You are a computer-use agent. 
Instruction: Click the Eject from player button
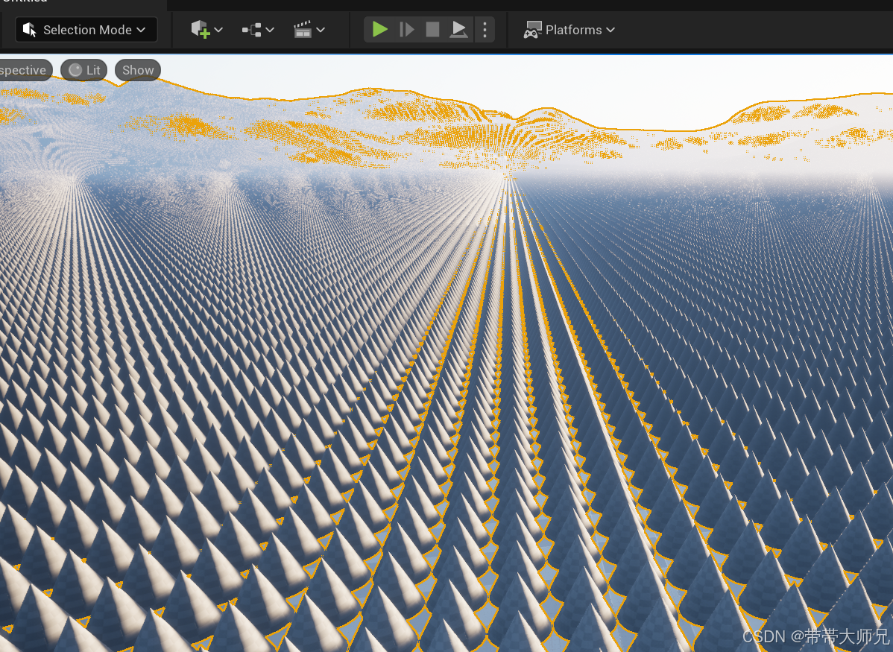point(458,29)
